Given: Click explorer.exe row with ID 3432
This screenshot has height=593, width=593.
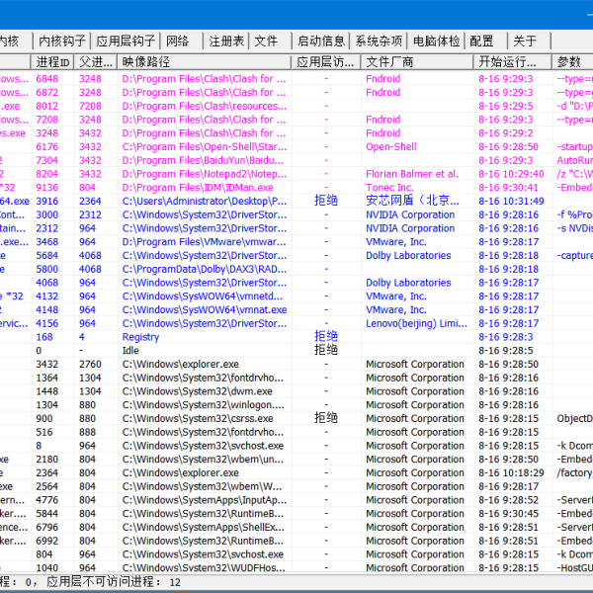Looking at the screenshot, I should pyautogui.click(x=296, y=364).
